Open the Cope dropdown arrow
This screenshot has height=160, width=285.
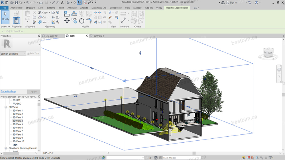(x=49, y=13)
